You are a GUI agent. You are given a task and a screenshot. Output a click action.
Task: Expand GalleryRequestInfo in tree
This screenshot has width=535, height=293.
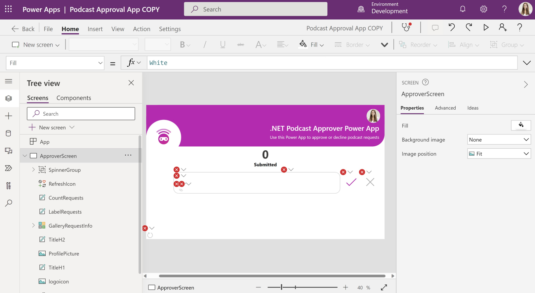pyautogui.click(x=33, y=226)
